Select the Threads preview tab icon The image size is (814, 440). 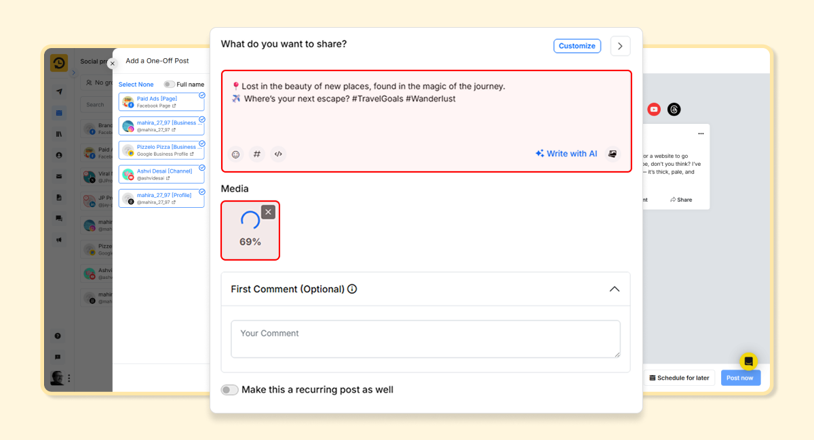[674, 109]
